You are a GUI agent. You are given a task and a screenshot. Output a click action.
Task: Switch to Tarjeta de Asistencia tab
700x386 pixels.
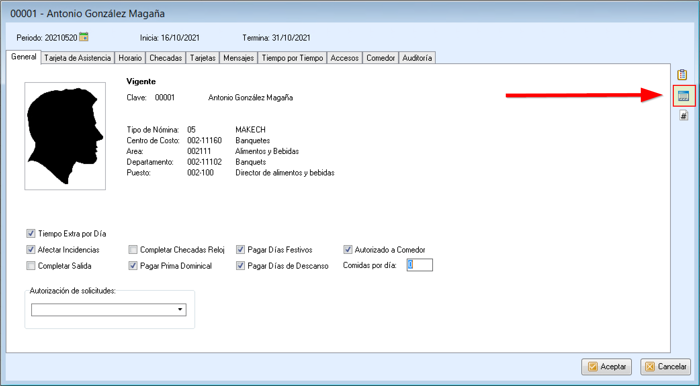[78, 58]
